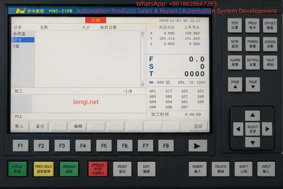Click the file list scrollbar up arrow
The height and width of the screenshot is (189, 283).
pyautogui.click(x=143, y=34)
